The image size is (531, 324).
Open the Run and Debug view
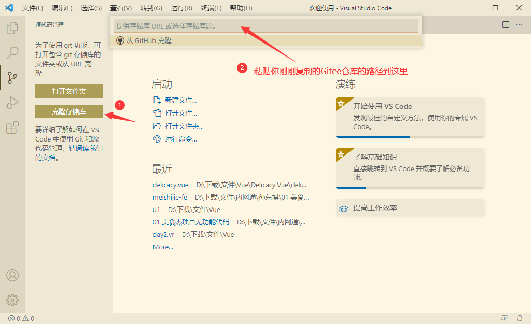coord(12,103)
